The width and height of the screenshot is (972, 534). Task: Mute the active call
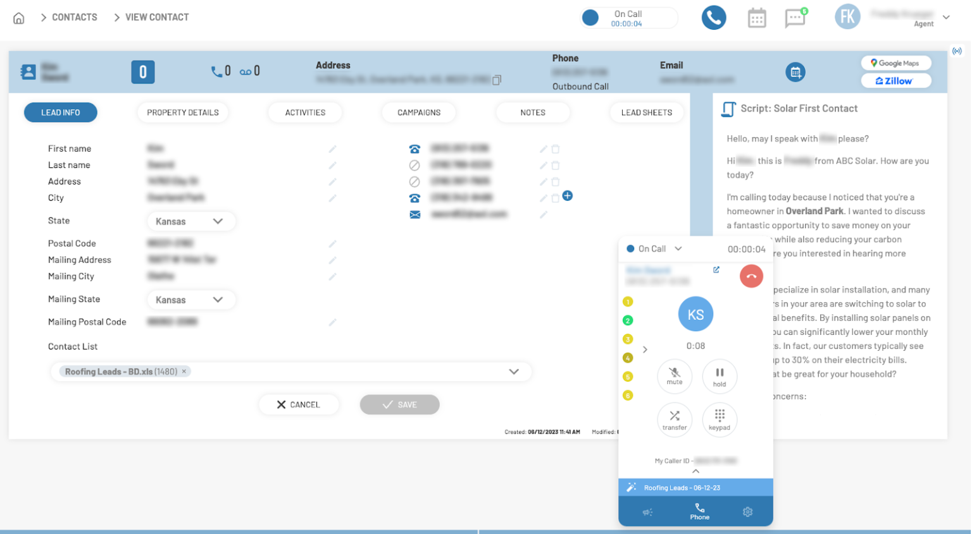tap(675, 376)
